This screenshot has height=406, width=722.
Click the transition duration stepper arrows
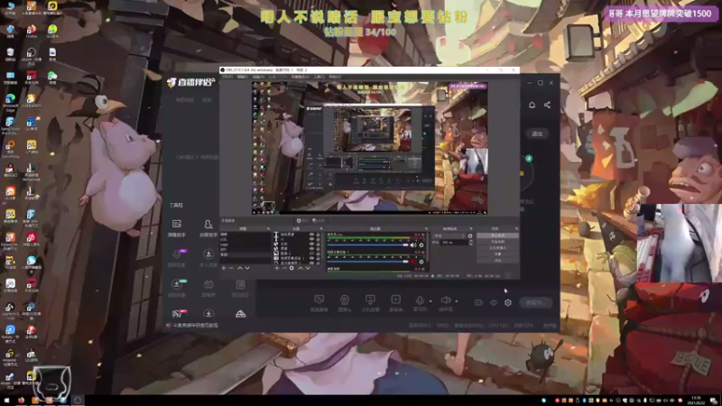[x=470, y=242]
